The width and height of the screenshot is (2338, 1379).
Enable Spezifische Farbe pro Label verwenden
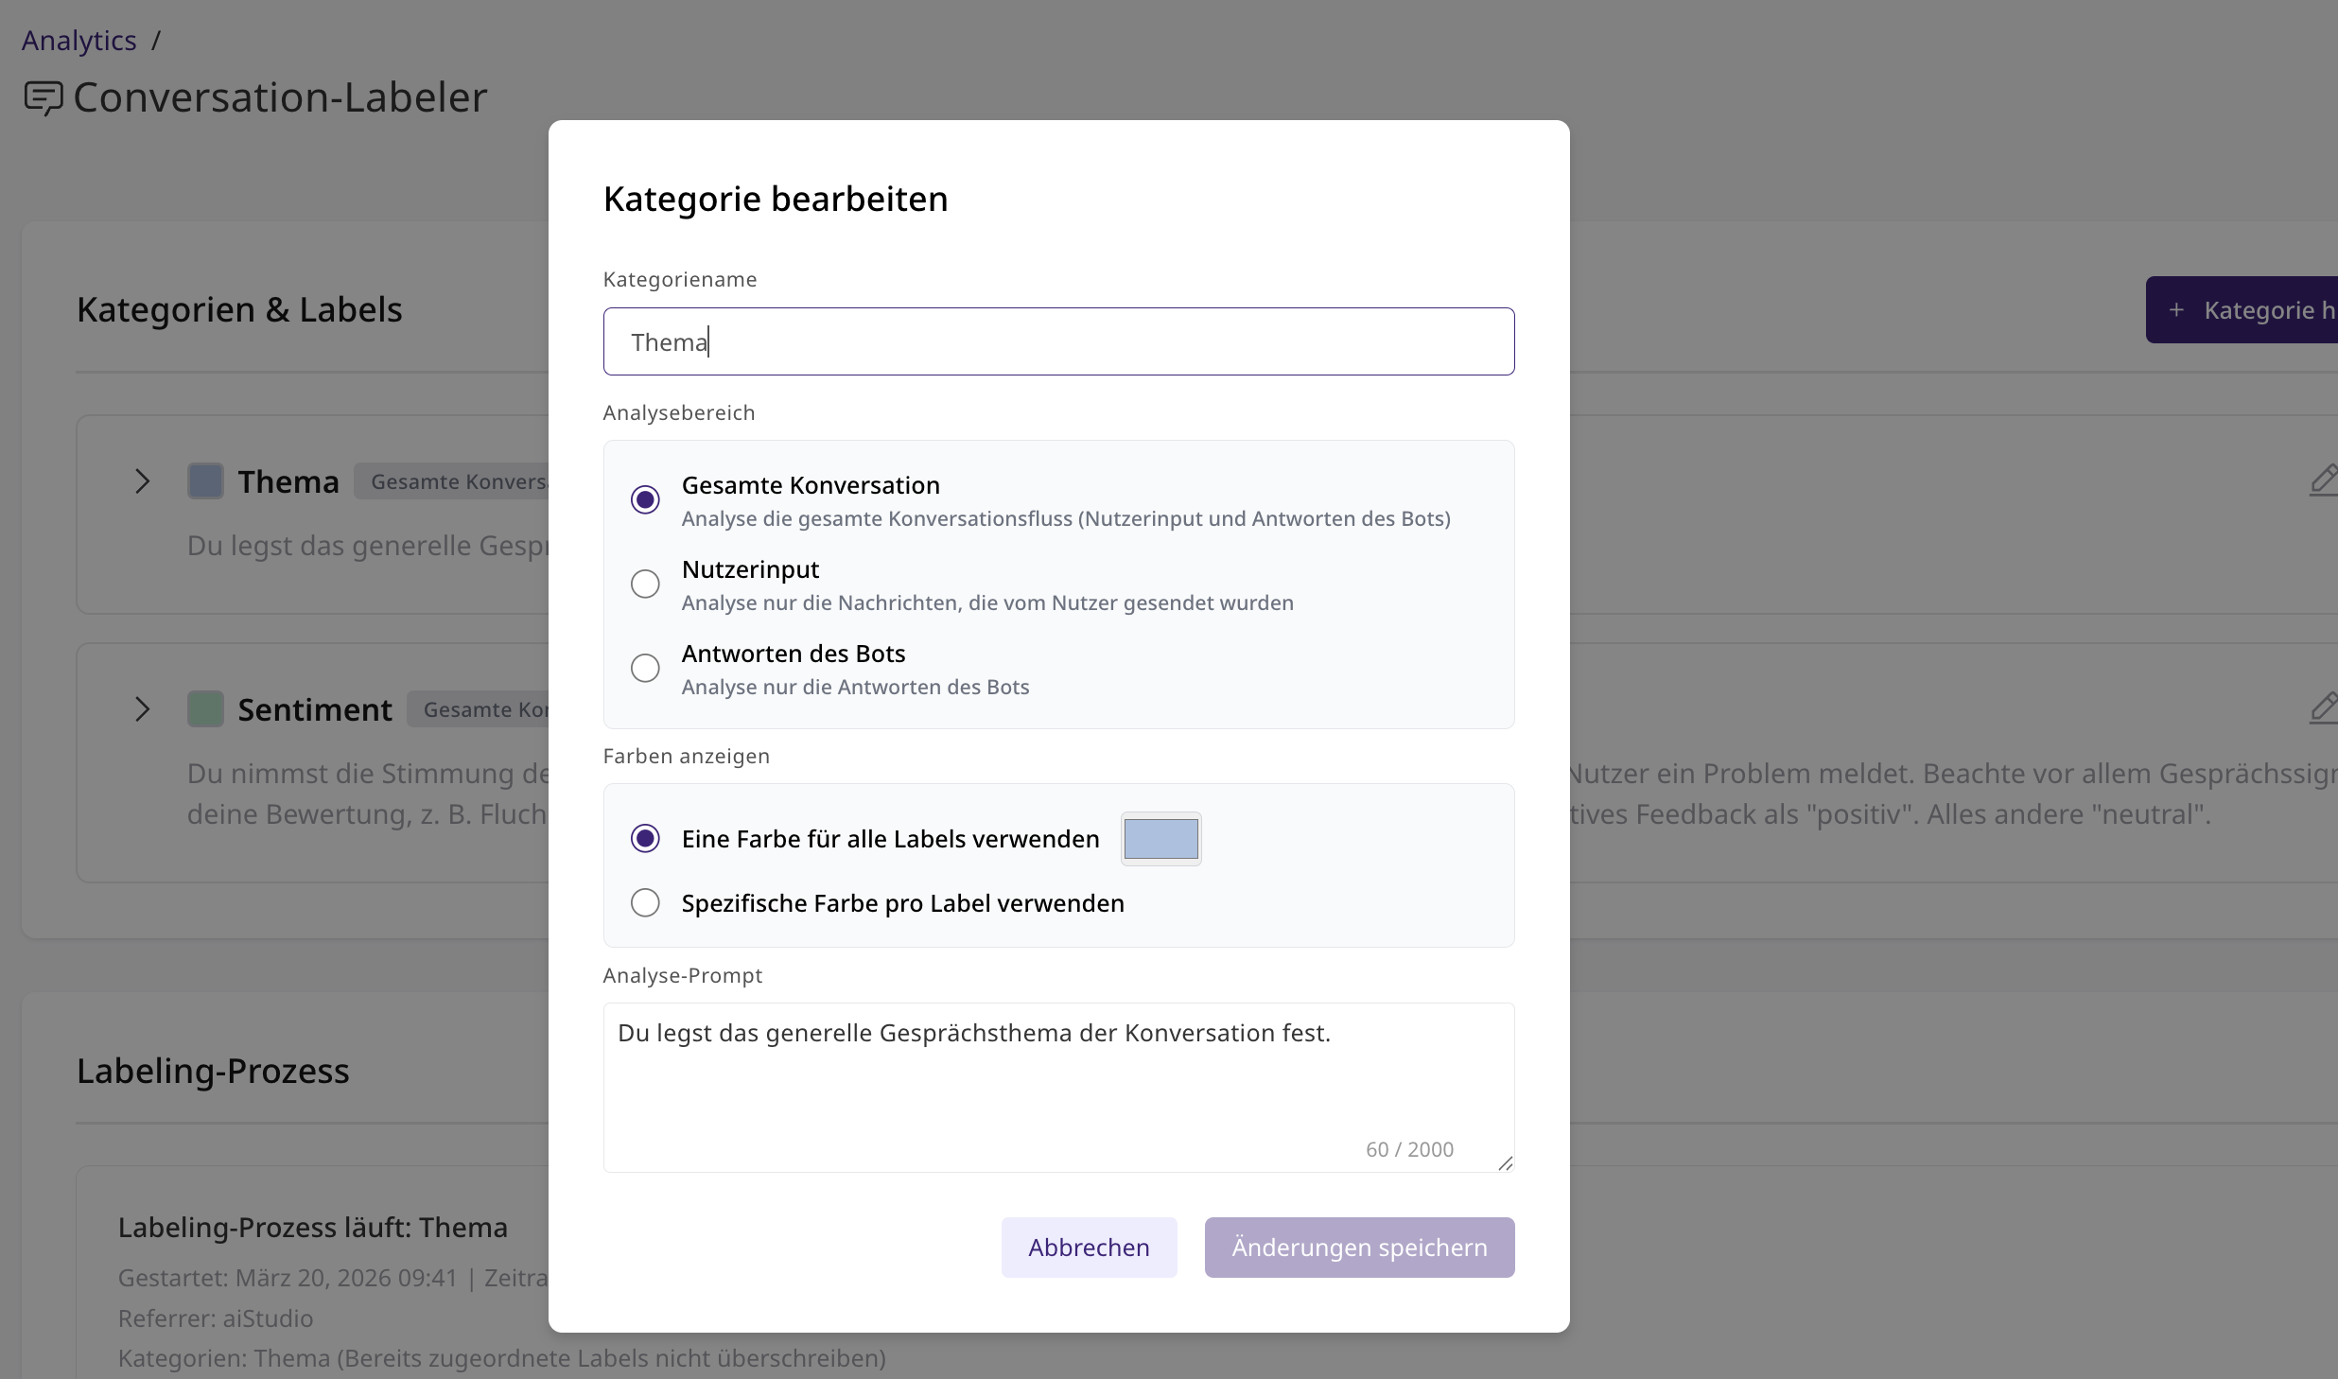pos(645,902)
